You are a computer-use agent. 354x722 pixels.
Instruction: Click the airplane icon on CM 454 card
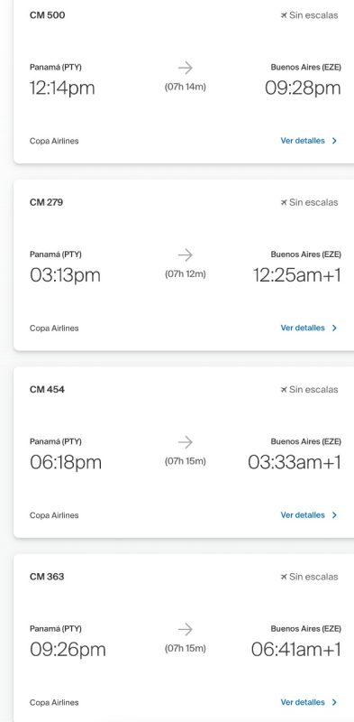(x=284, y=390)
